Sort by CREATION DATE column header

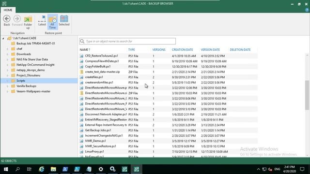[182, 50]
